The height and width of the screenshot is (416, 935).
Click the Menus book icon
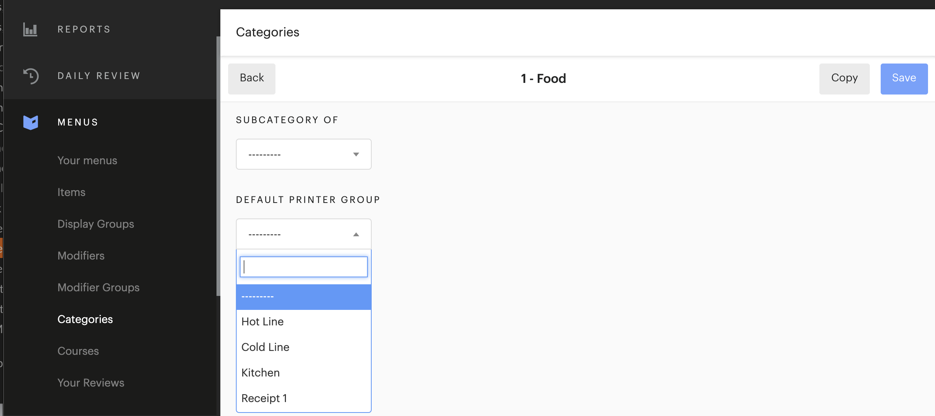pos(31,122)
